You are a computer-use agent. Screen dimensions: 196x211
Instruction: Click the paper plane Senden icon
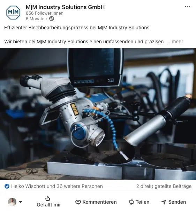click(x=164, y=202)
